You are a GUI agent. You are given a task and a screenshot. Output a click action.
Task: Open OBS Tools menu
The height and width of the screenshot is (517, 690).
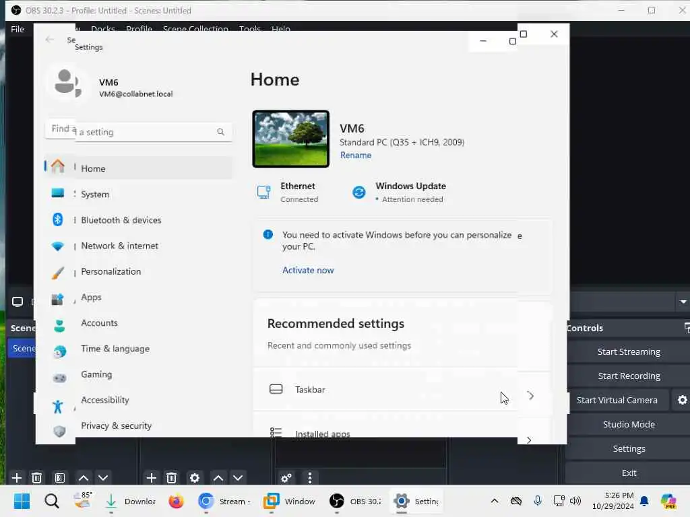[x=249, y=29]
